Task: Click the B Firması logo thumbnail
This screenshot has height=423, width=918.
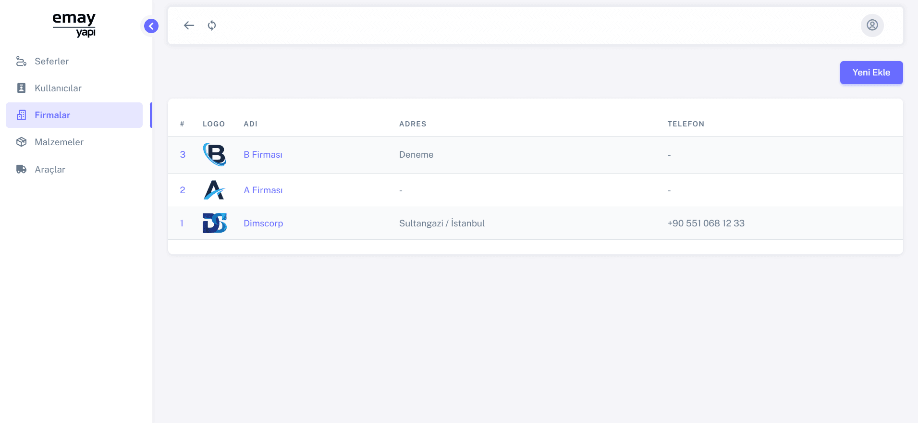Action: tap(214, 154)
